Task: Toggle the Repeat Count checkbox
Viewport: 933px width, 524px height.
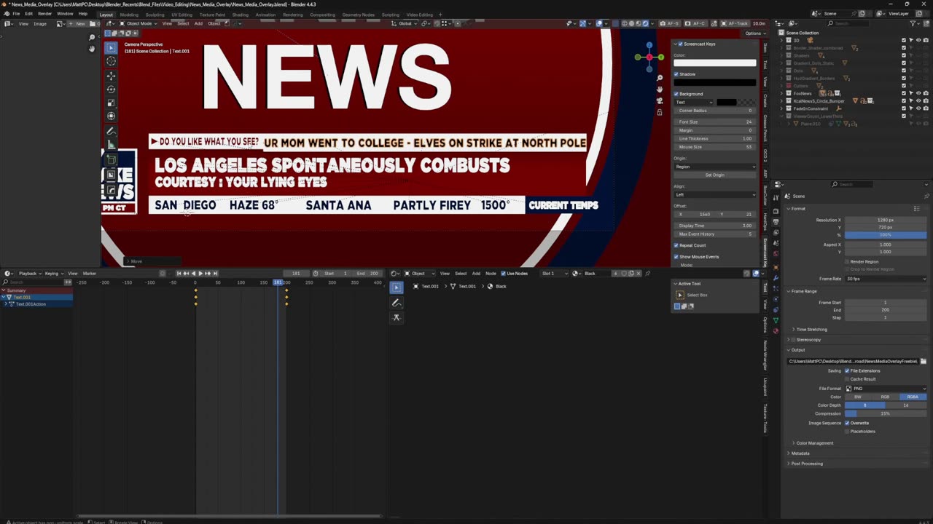Action: click(x=676, y=245)
